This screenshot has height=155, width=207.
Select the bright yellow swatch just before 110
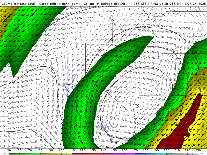(x=69, y=153)
